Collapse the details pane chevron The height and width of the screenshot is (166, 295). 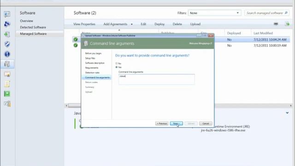tap(287, 113)
